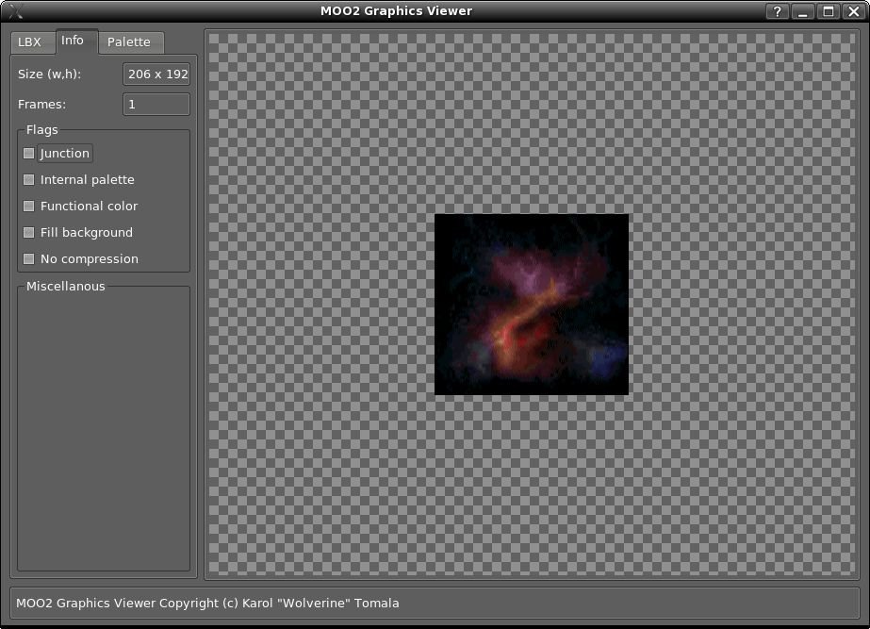
Task: Click the X window menu icon in title bar
Action: (x=16, y=11)
